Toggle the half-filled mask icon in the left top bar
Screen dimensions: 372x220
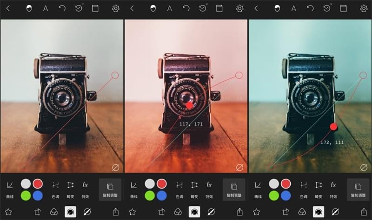[x=29, y=8]
